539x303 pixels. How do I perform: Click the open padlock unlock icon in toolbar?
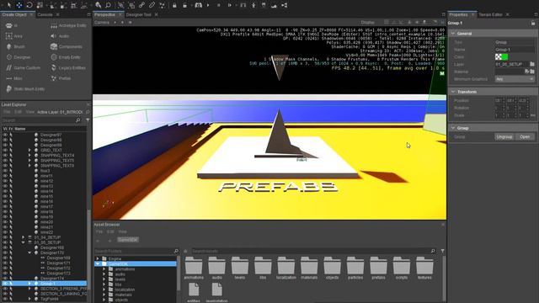tap(185, 5)
